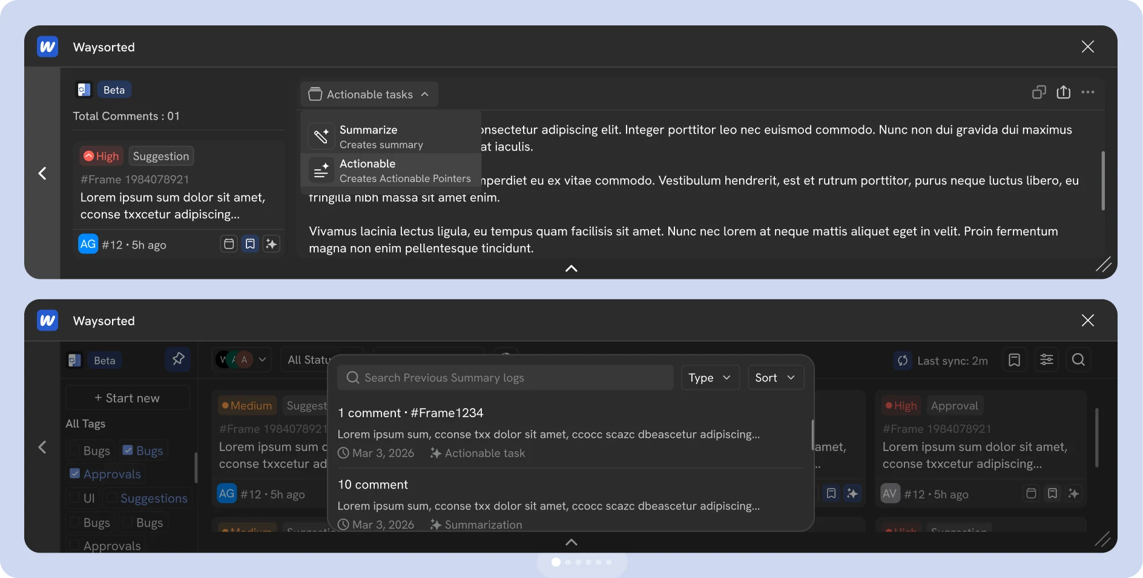Viewport: 1143px width, 578px height.
Task: Click Beta badge in Total Comments window
Action: [x=114, y=90]
